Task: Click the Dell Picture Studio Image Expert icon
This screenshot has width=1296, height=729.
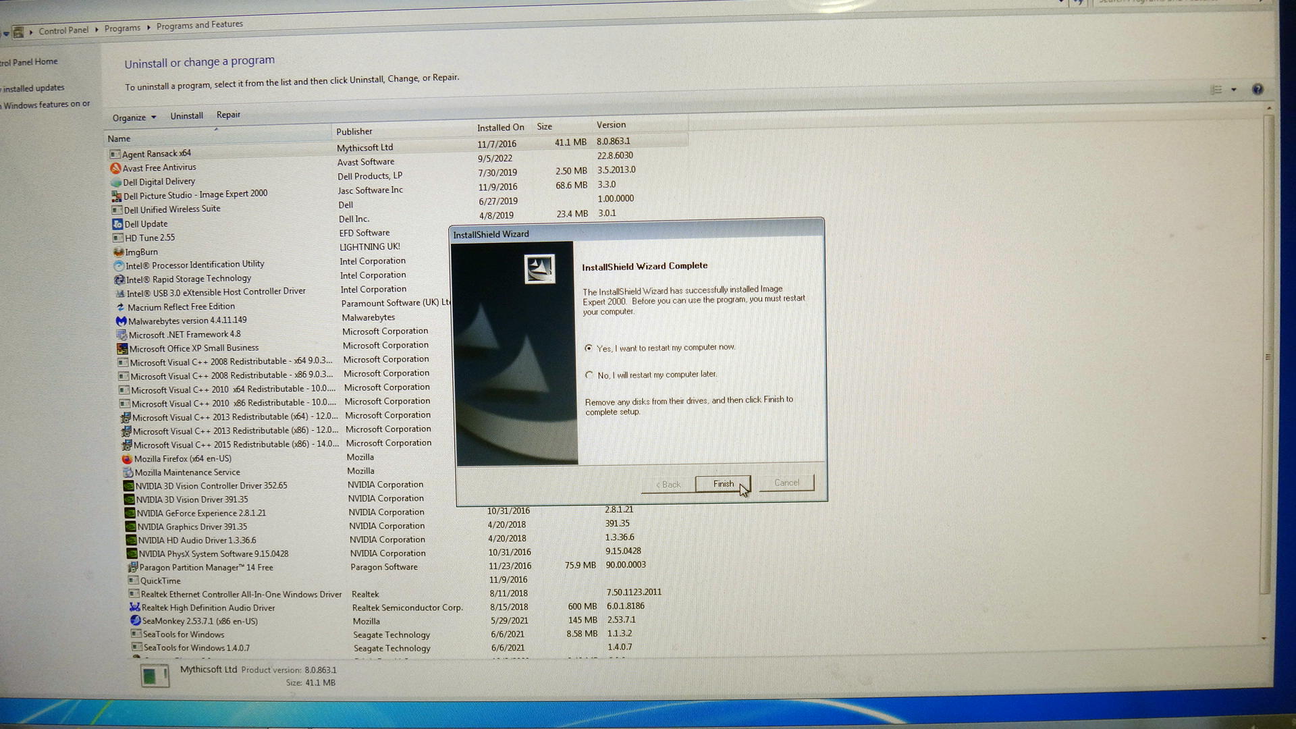Action: tap(116, 196)
